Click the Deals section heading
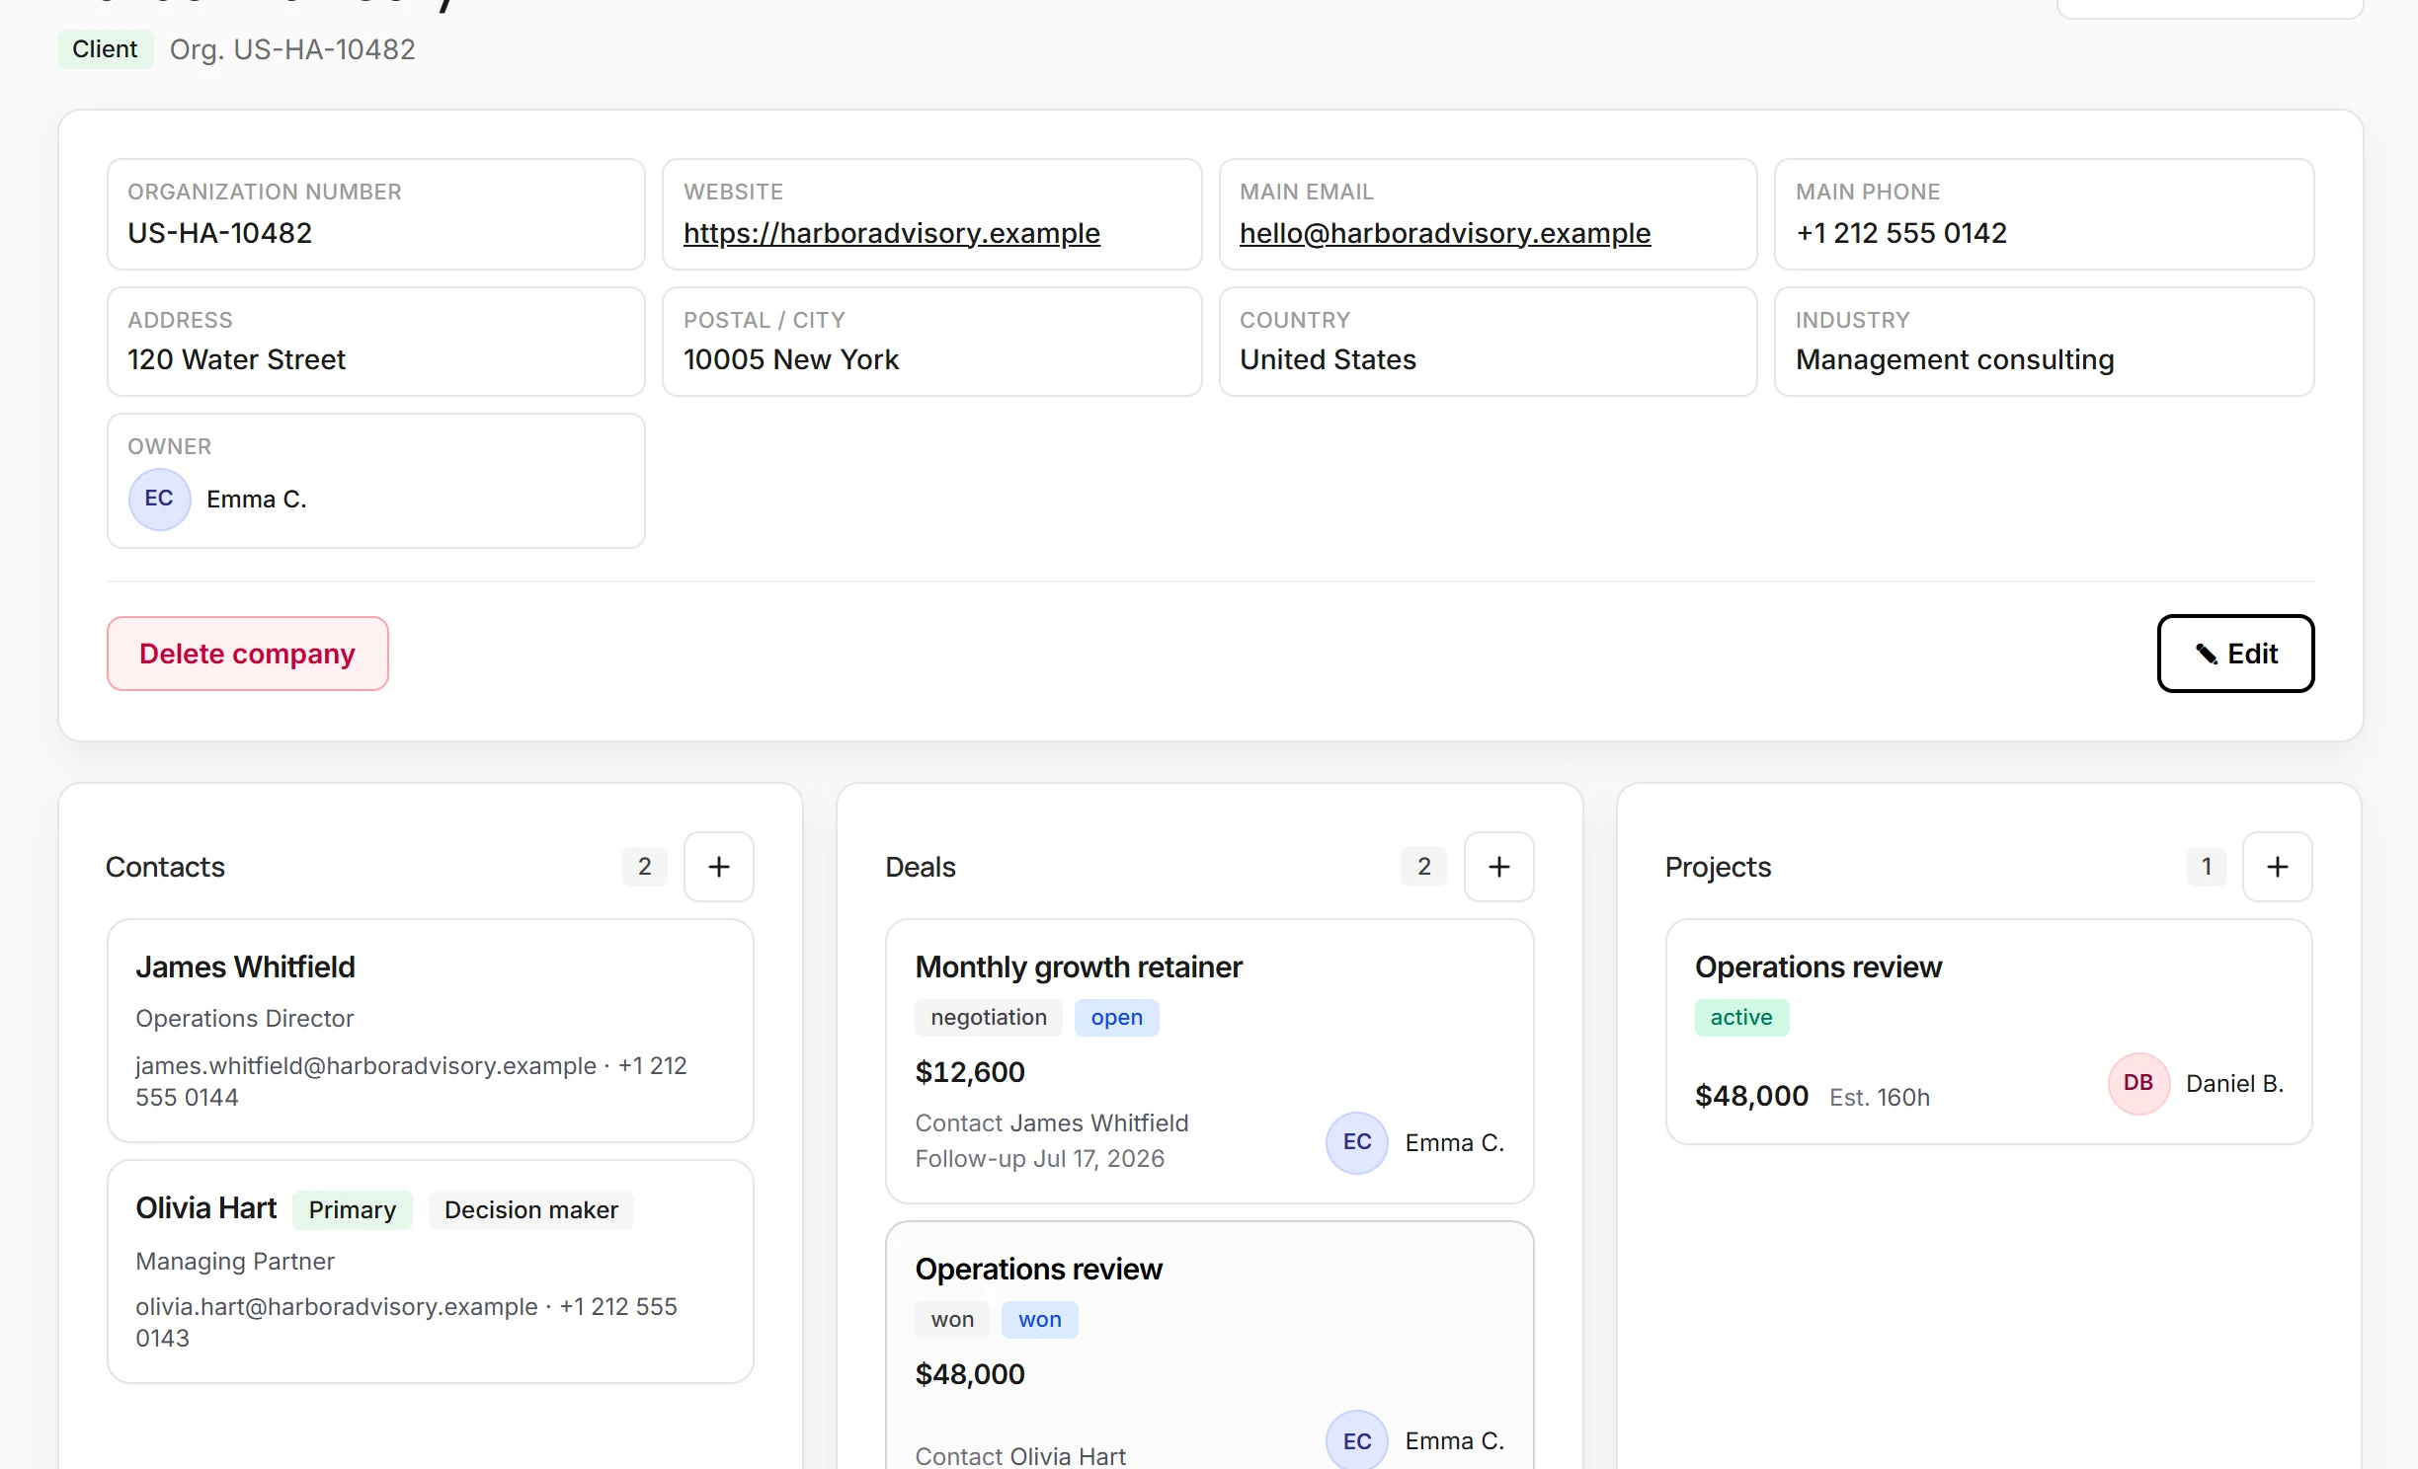The image size is (2418, 1469). click(920, 867)
